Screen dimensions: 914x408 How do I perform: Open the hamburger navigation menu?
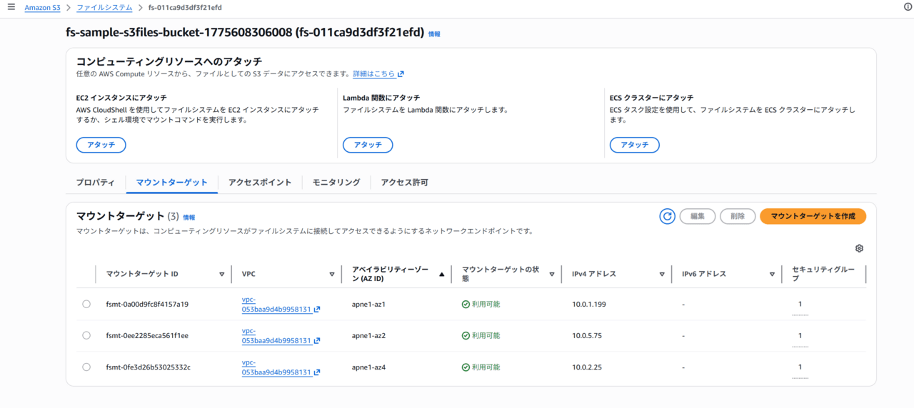coord(11,7)
